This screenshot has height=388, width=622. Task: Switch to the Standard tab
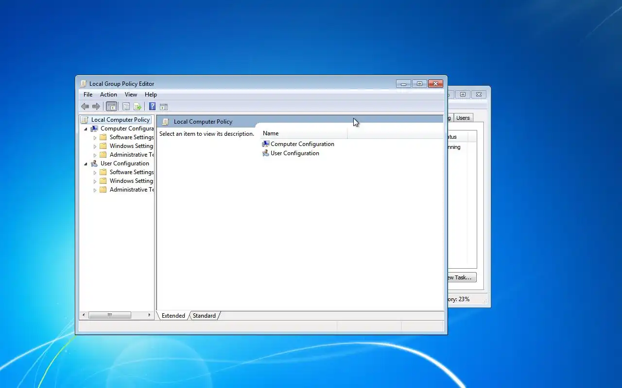click(204, 316)
